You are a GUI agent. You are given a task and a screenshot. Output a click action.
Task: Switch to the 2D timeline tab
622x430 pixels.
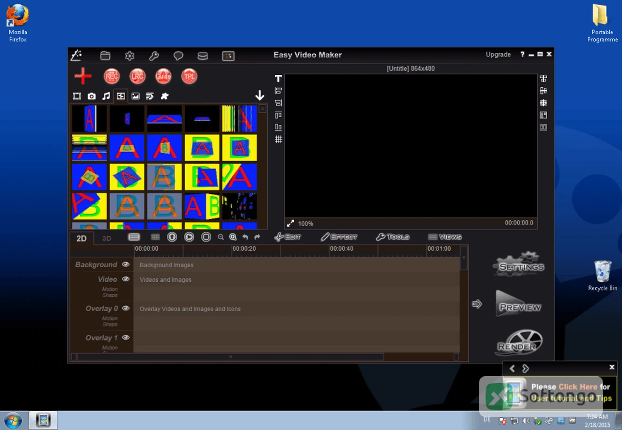pos(81,238)
